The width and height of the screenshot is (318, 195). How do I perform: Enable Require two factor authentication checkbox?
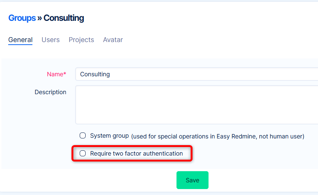click(83, 153)
